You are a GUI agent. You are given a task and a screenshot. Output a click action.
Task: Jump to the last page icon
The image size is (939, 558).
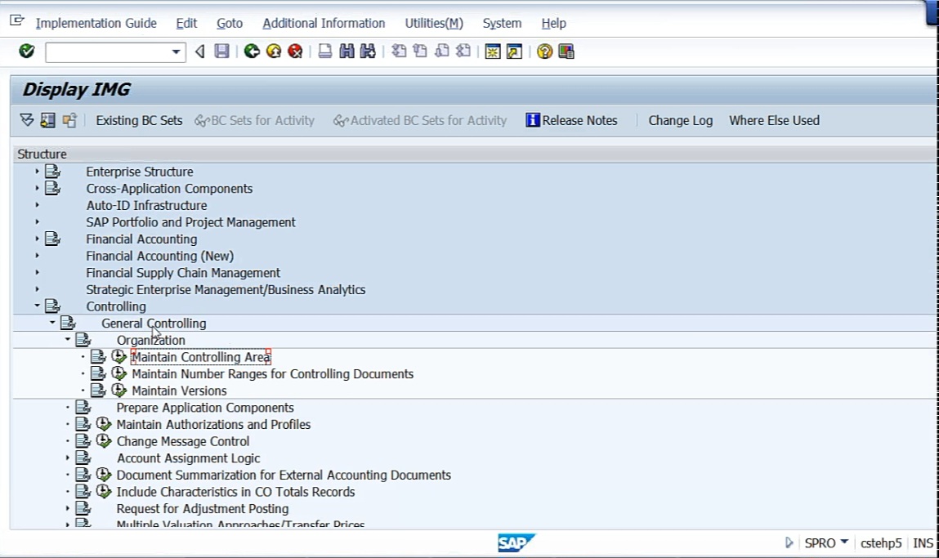tap(463, 51)
